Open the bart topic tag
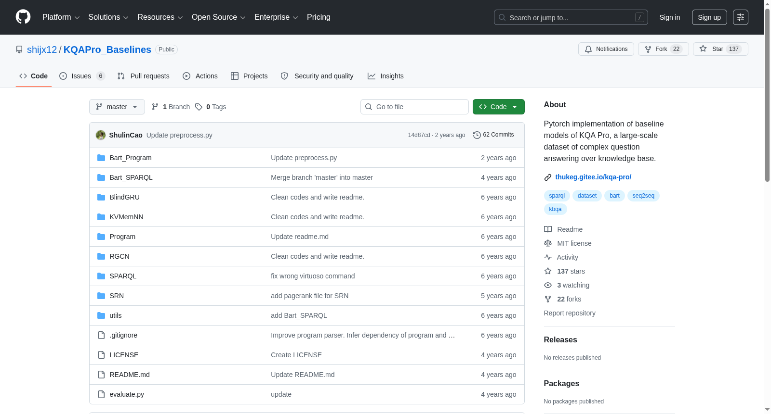This screenshot has width=771, height=414. point(614,196)
